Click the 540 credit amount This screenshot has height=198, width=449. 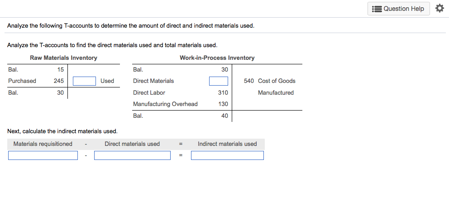[x=248, y=81]
